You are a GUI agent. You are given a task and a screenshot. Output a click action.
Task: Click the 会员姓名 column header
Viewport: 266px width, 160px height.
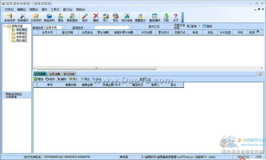click(x=87, y=32)
